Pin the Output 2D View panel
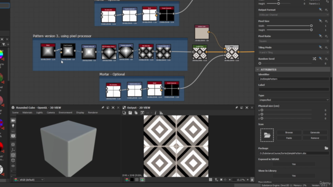333x187 pixels. (x=237, y=108)
